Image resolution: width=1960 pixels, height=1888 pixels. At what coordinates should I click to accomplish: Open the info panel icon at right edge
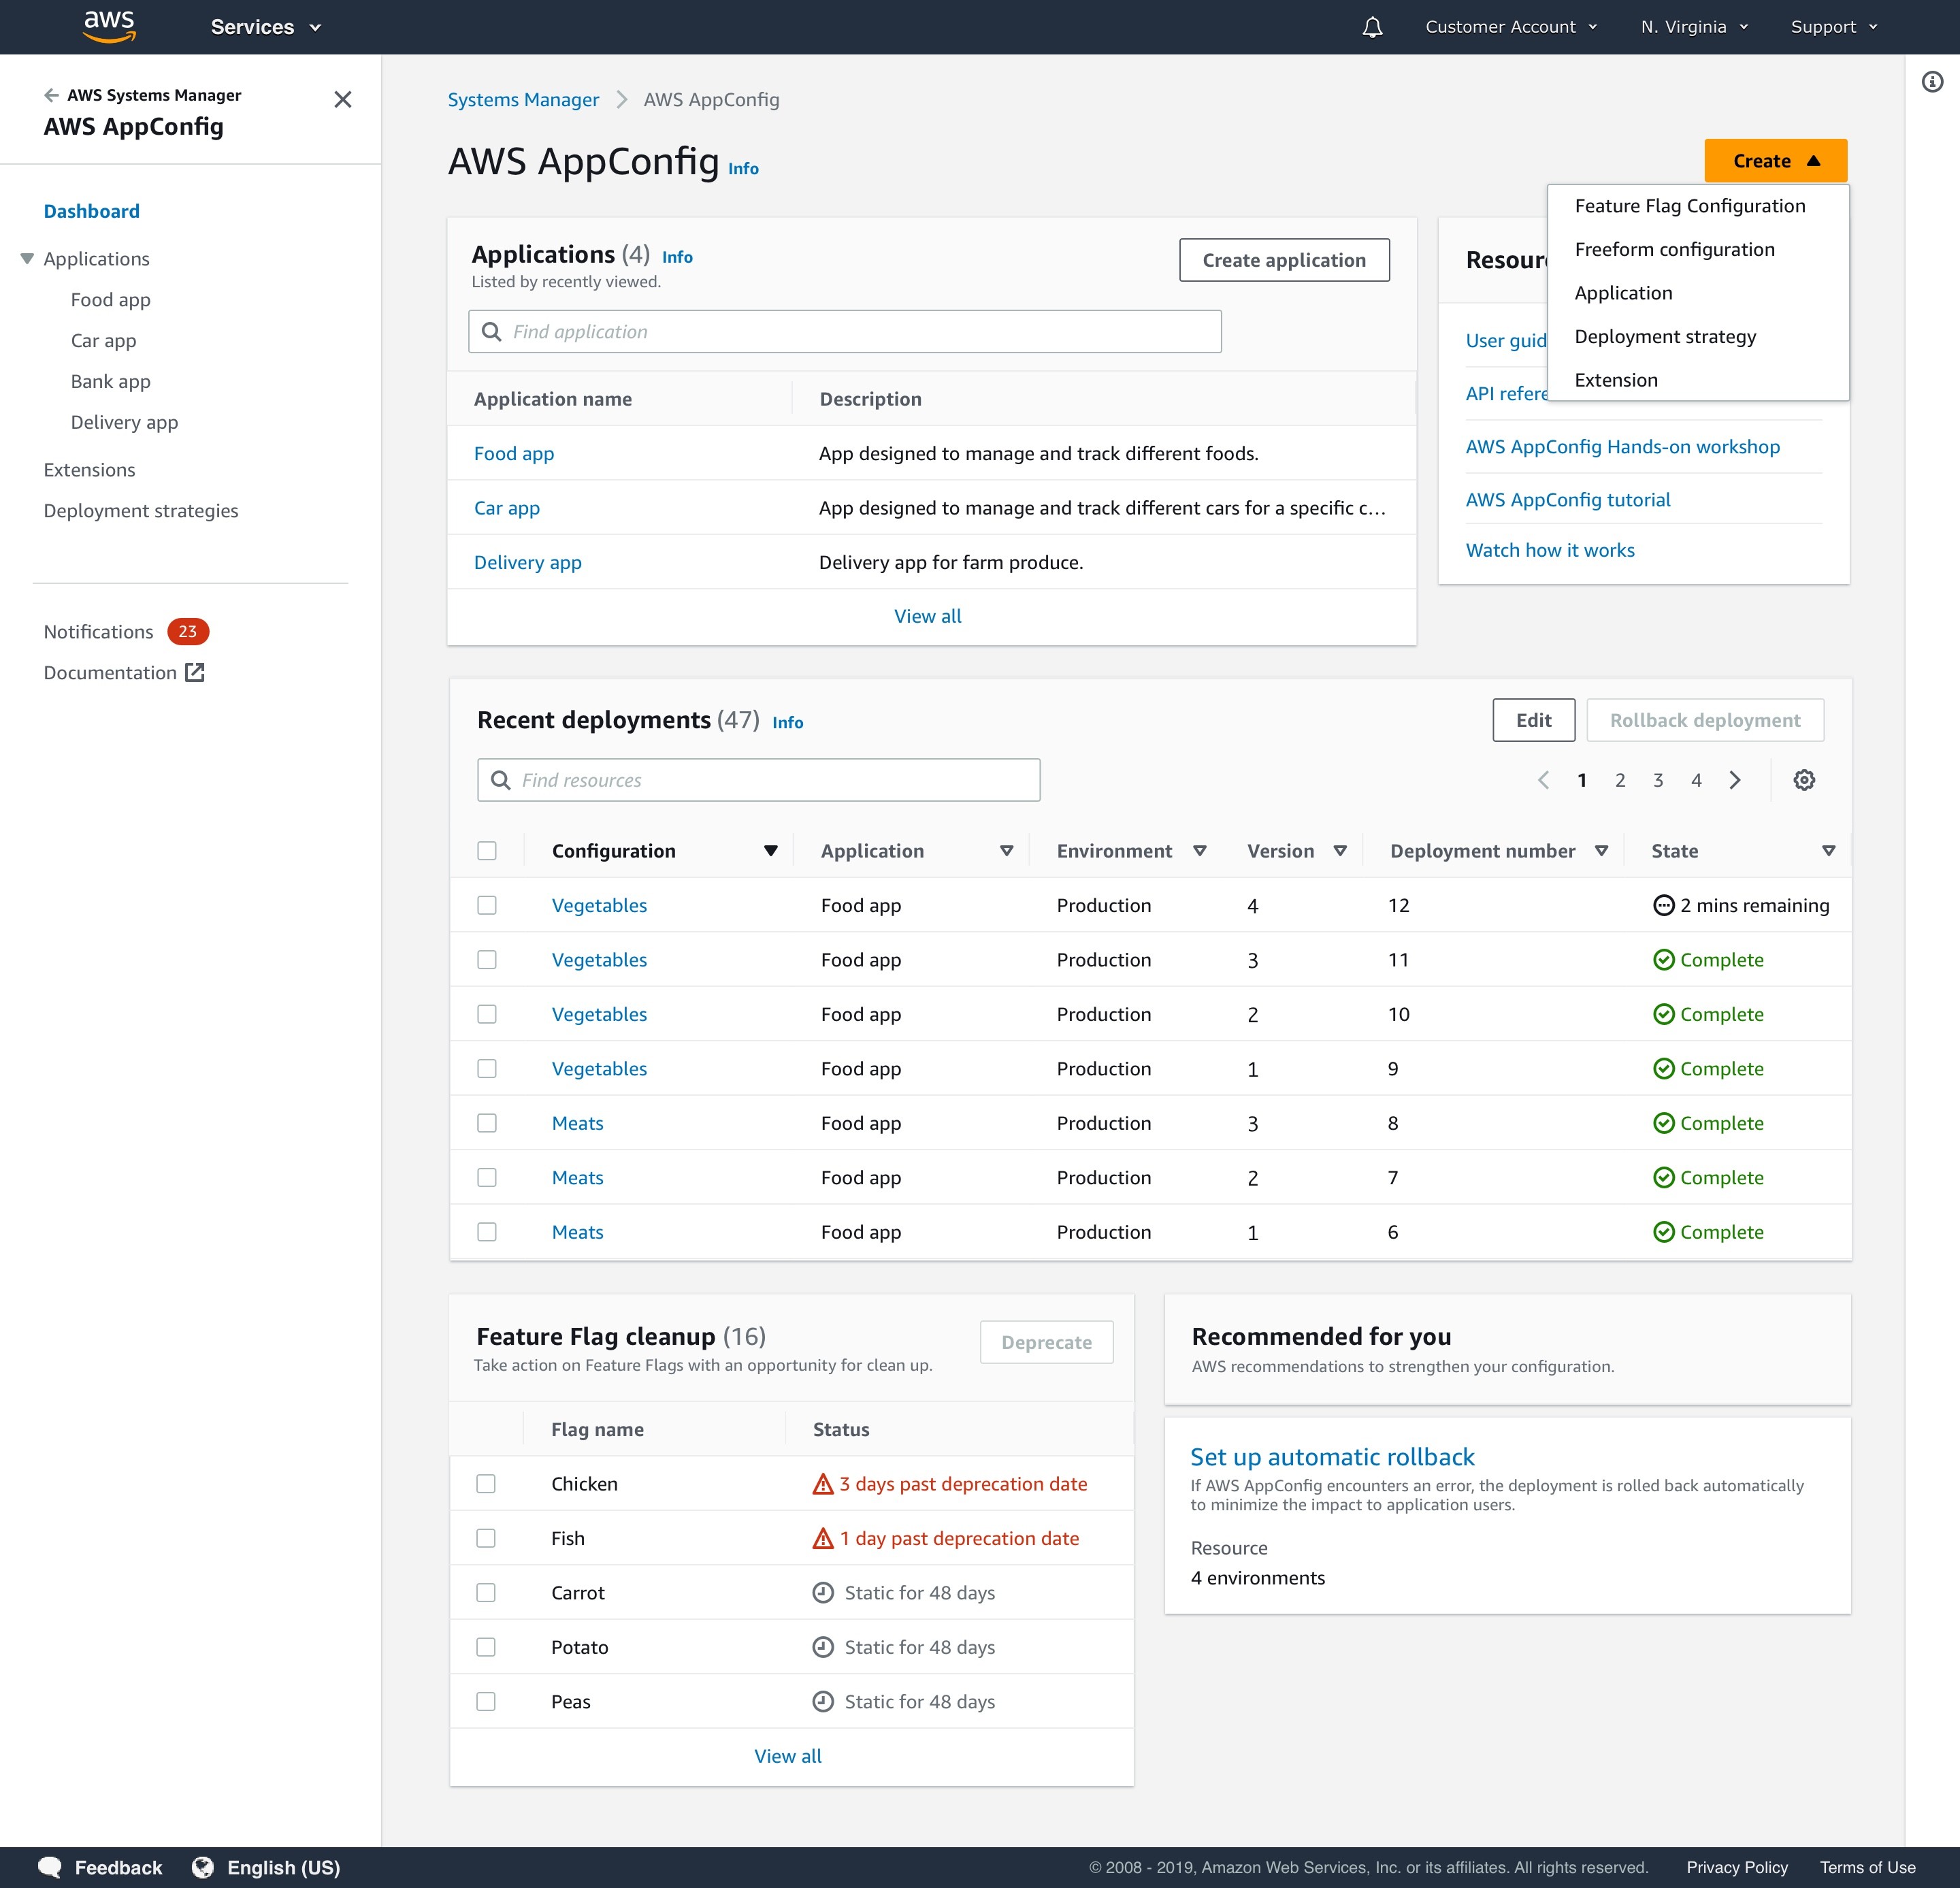pyautogui.click(x=1932, y=82)
